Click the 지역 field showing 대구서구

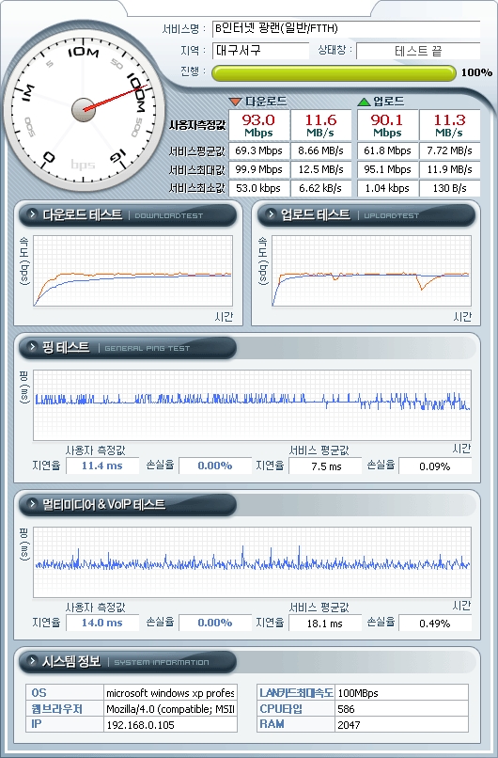point(260,50)
